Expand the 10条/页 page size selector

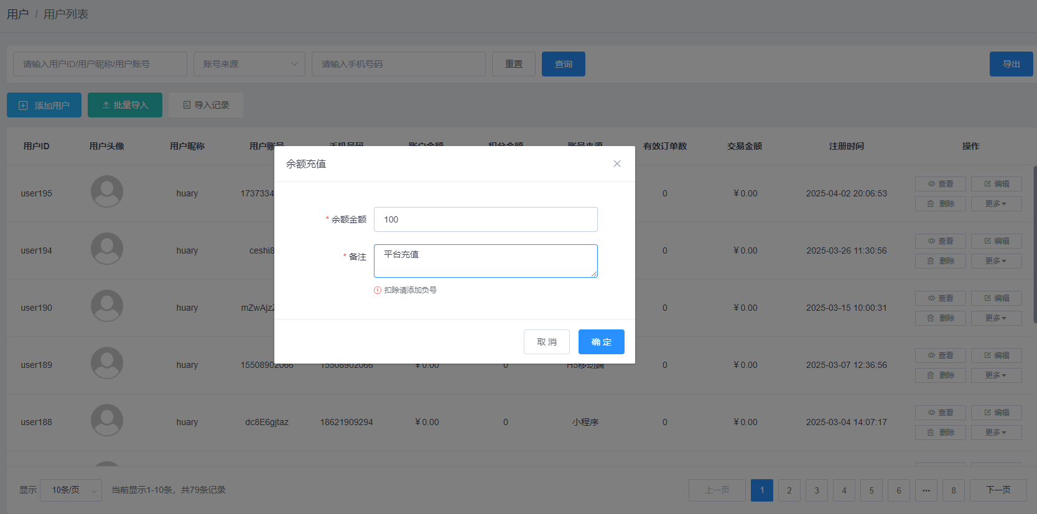pos(71,490)
